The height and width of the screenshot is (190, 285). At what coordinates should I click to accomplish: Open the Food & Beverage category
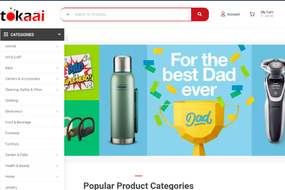(18, 122)
